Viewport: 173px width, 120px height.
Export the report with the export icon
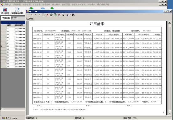[x=59, y=15]
